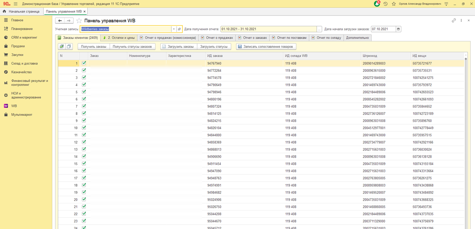
Task: Go forward with the right arrow button
Action: 69,20
